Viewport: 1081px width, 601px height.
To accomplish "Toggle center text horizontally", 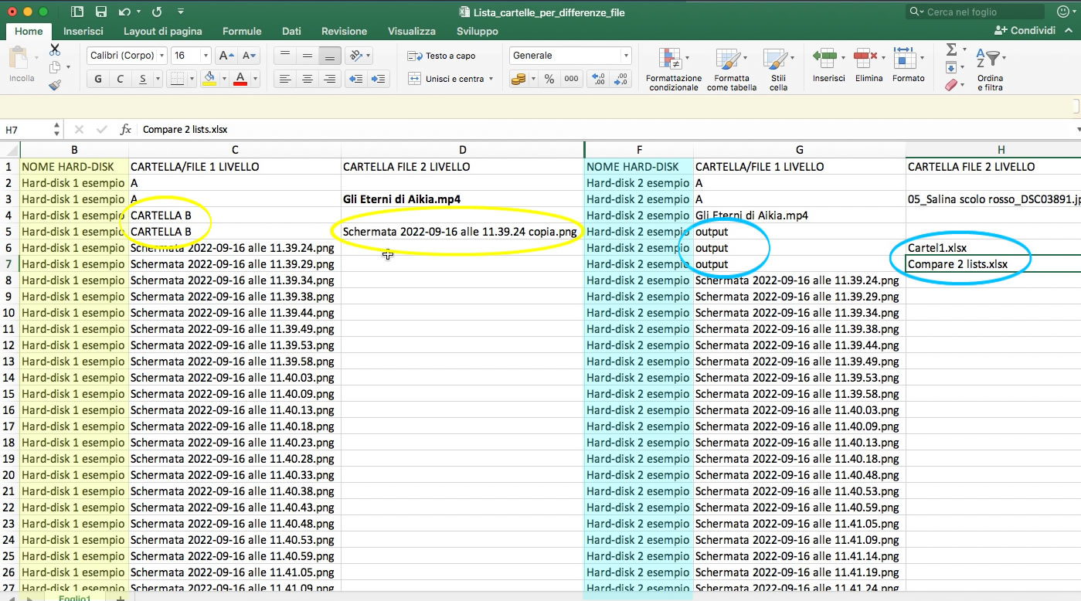I will click(308, 79).
